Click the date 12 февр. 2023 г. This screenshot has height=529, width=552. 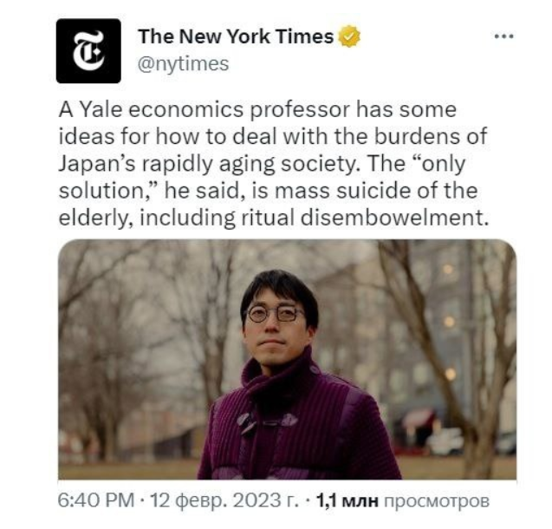pos(224,500)
